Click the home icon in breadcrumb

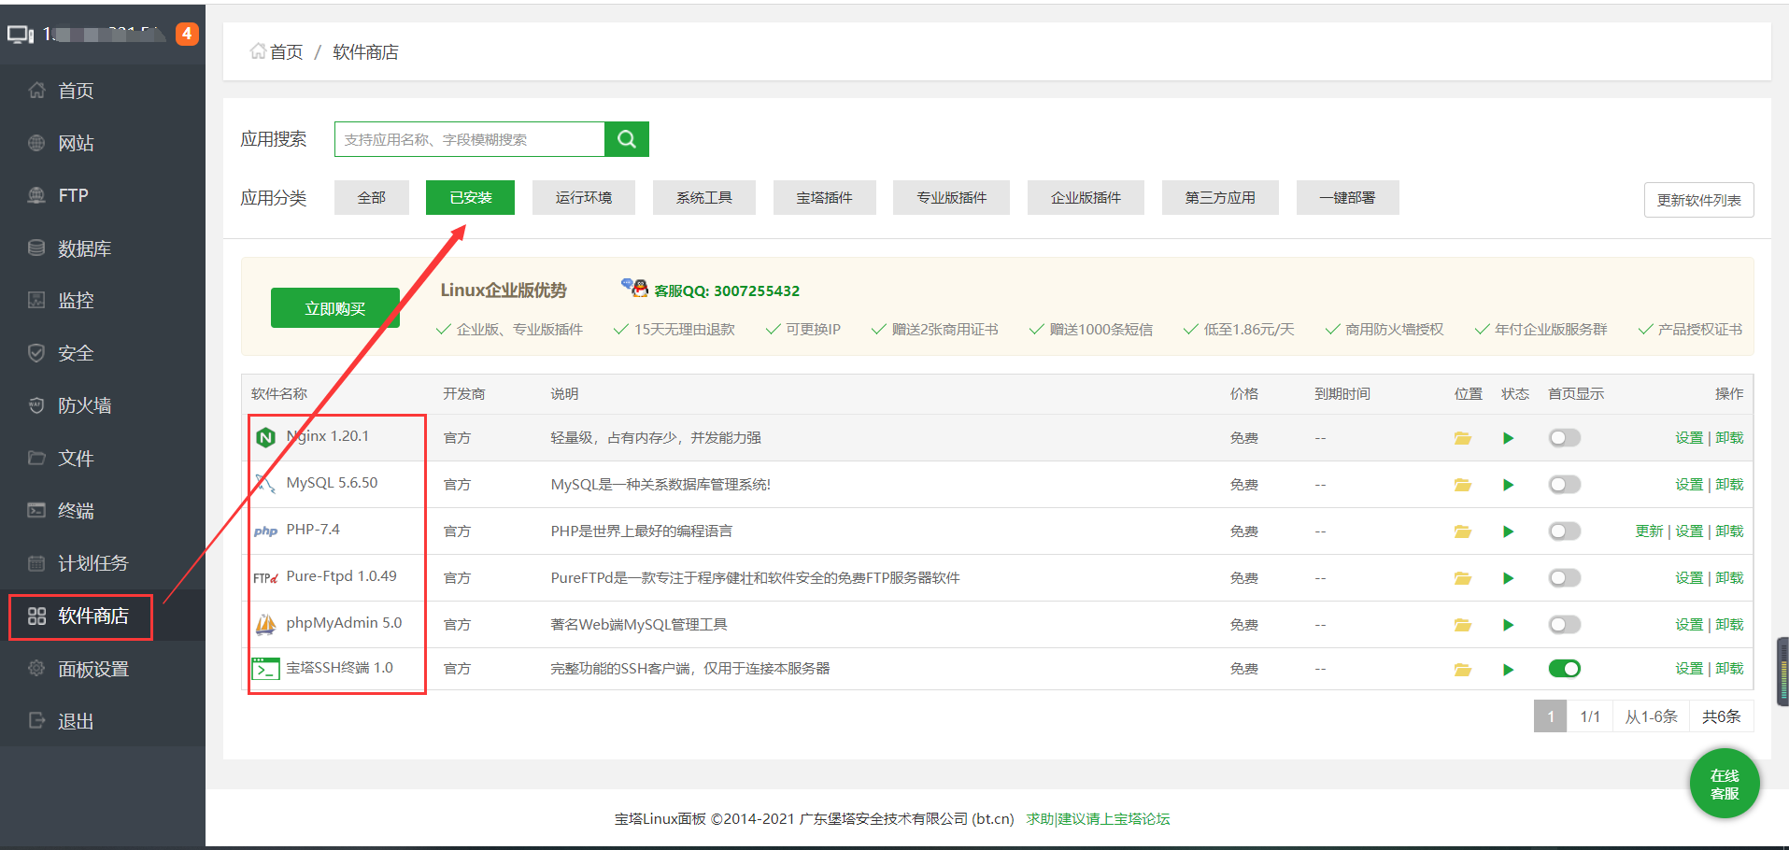coord(258,51)
